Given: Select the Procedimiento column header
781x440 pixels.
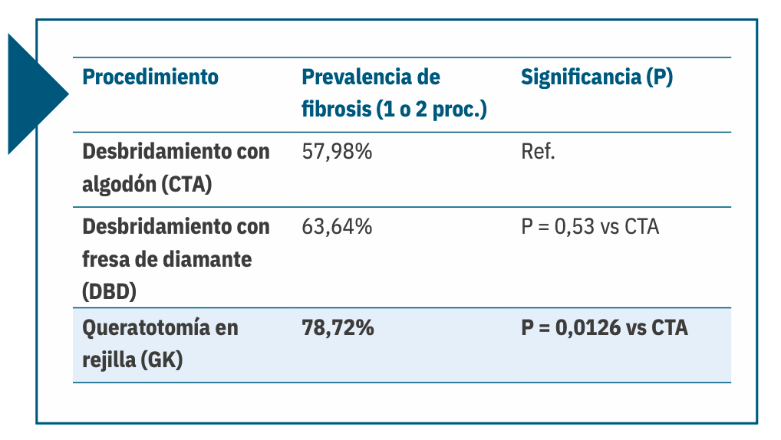Looking at the screenshot, I should 150,77.
